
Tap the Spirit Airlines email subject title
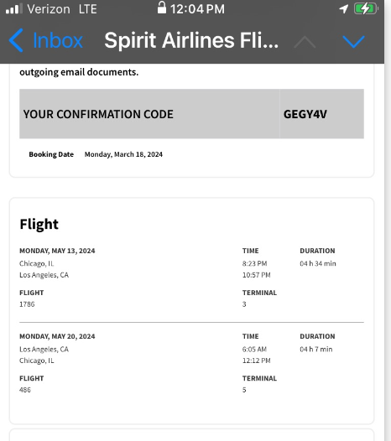click(x=191, y=40)
